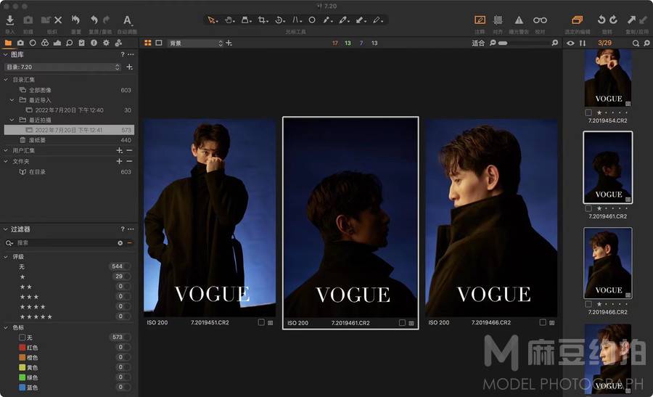Click the 绿色 green color tag swatch
This screenshot has width=653, height=397.
[22, 377]
